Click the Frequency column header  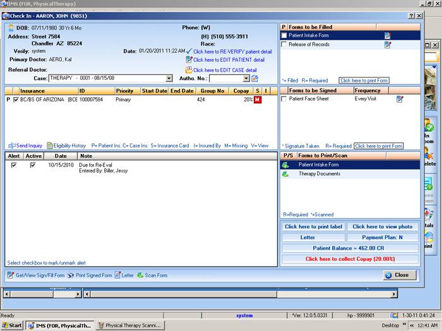371,90
